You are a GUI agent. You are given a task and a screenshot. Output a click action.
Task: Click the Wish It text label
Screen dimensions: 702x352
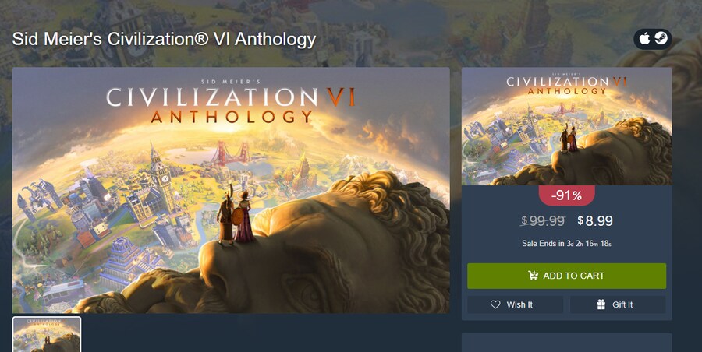pos(519,304)
